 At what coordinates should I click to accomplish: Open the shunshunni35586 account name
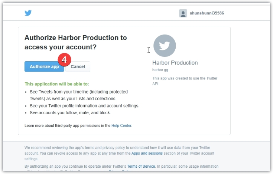click(x=207, y=13)
